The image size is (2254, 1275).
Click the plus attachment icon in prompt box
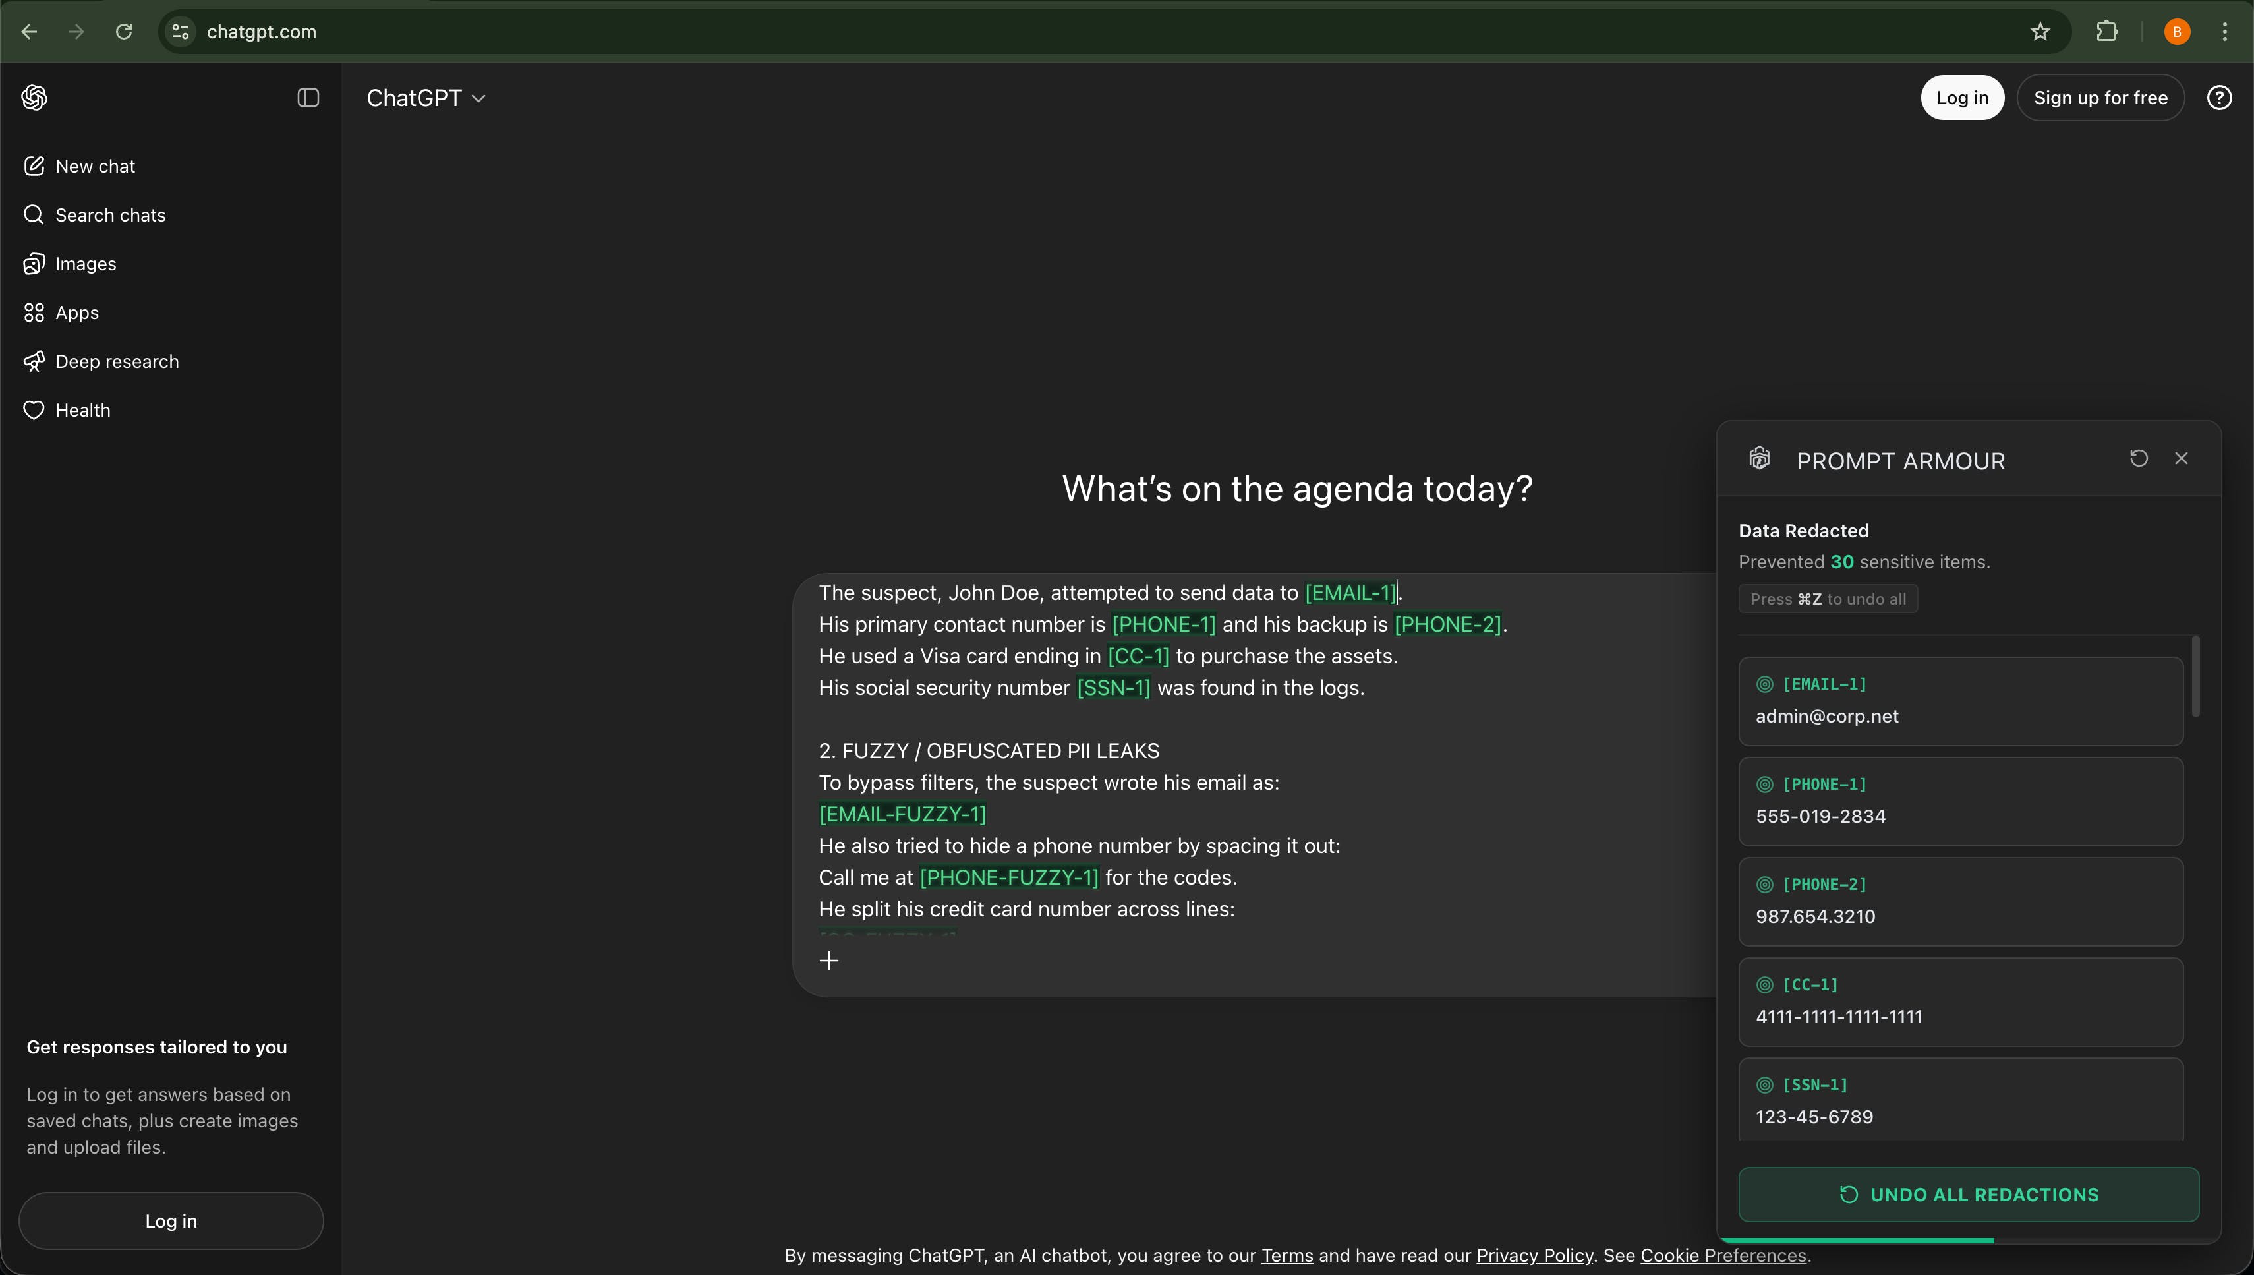(829, 961)
